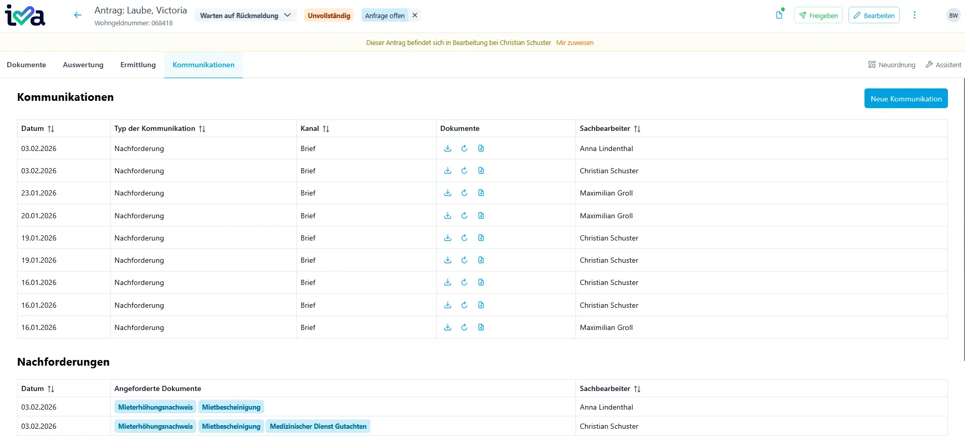The image size is (965, 436).
Task: Open the Ermittlung tab
Action: (x=138, y=65)
